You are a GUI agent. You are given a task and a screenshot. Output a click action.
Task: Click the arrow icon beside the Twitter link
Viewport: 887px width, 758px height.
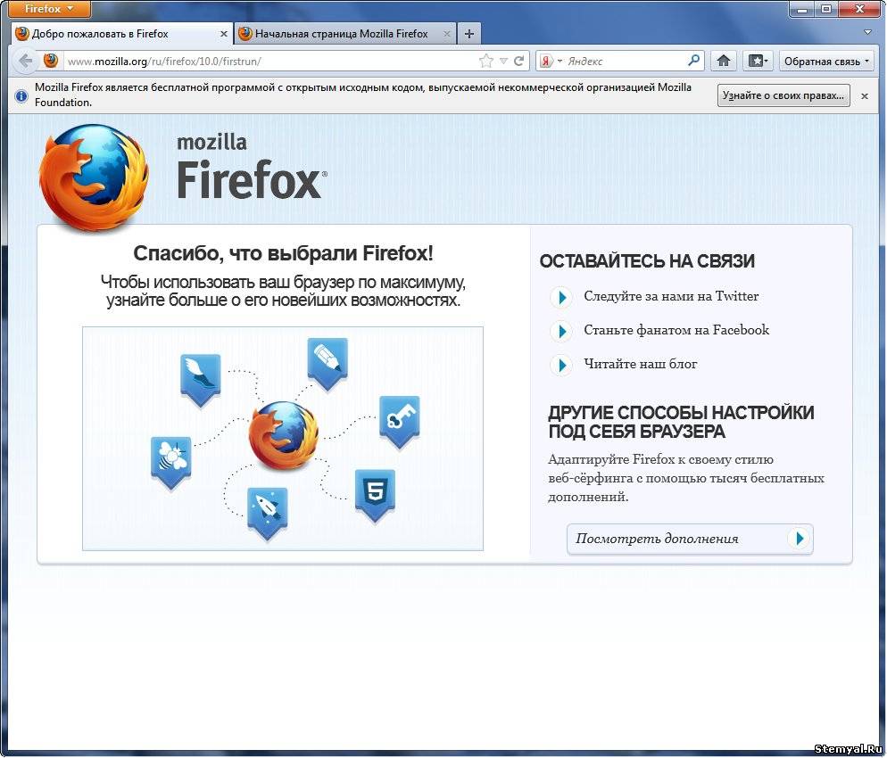[x=561, y=297]
